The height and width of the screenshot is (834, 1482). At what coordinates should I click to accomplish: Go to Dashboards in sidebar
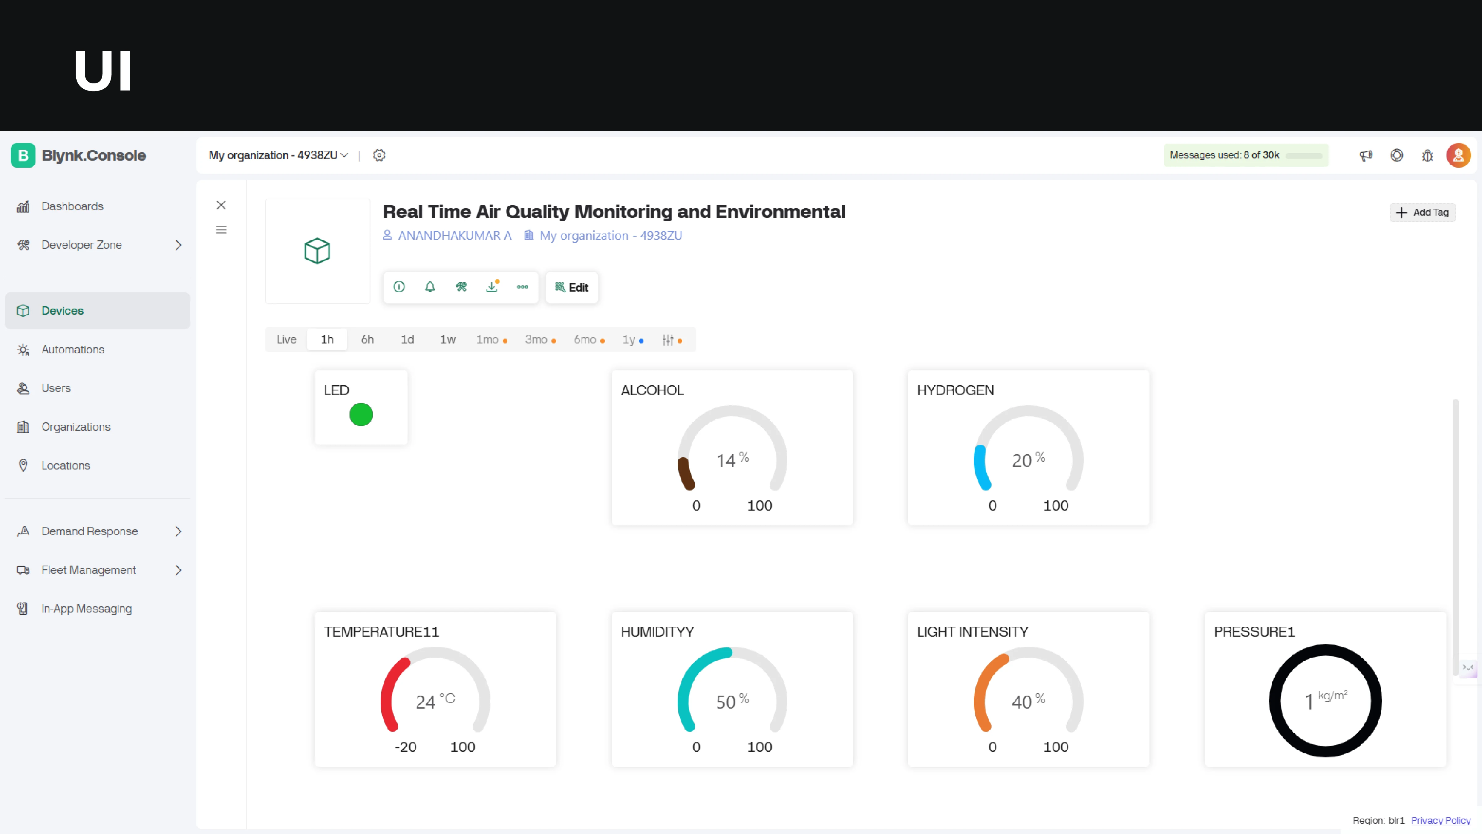pos(73,206)
